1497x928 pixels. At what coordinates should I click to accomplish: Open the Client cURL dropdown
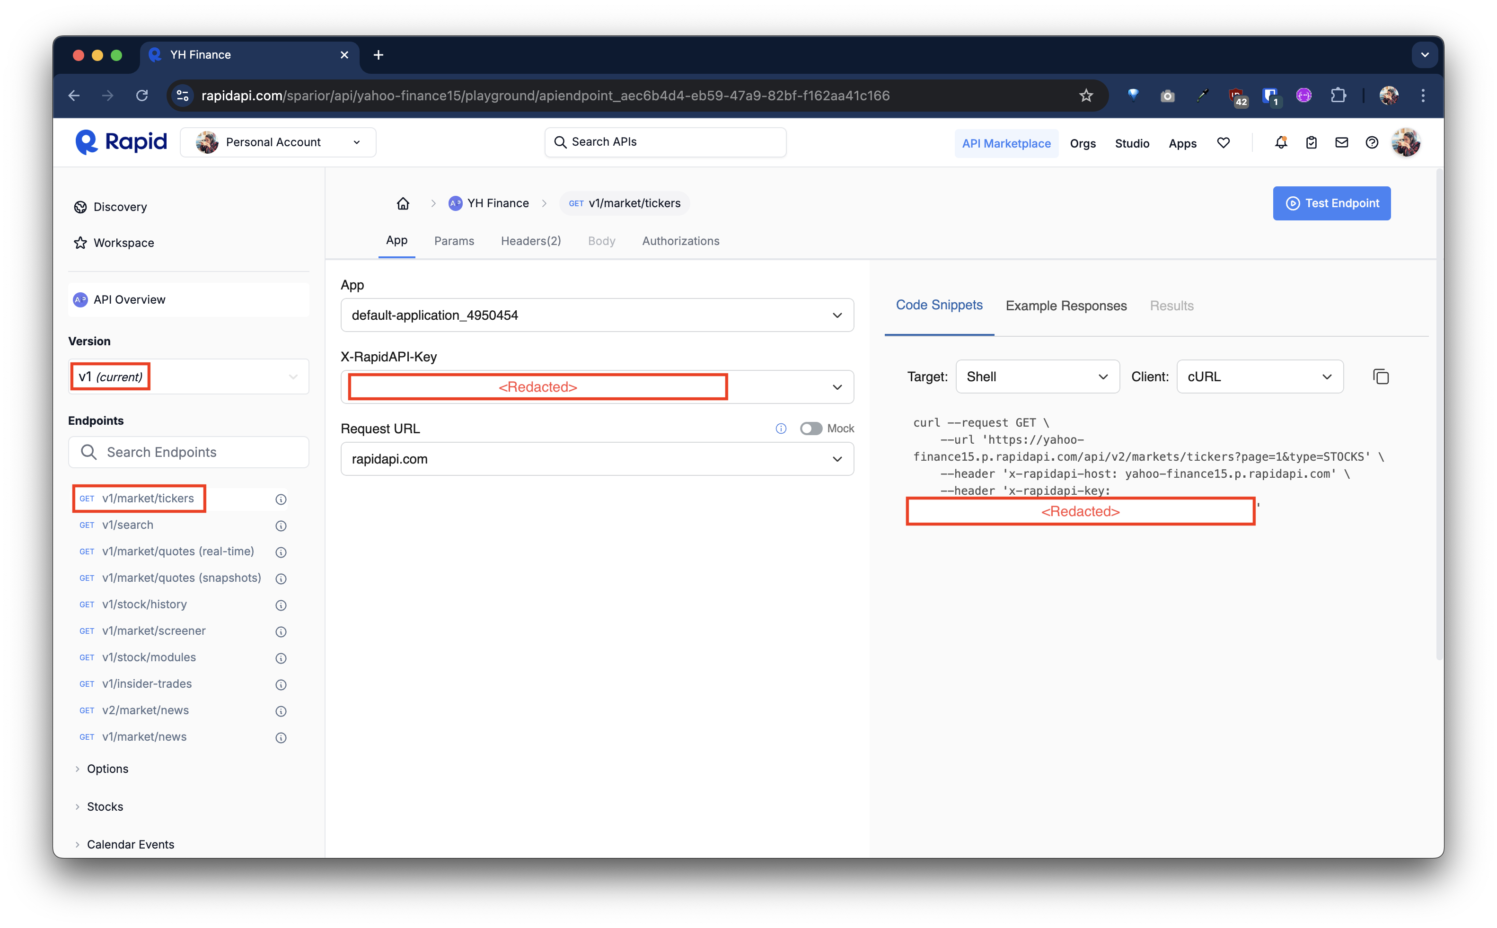1259,376
